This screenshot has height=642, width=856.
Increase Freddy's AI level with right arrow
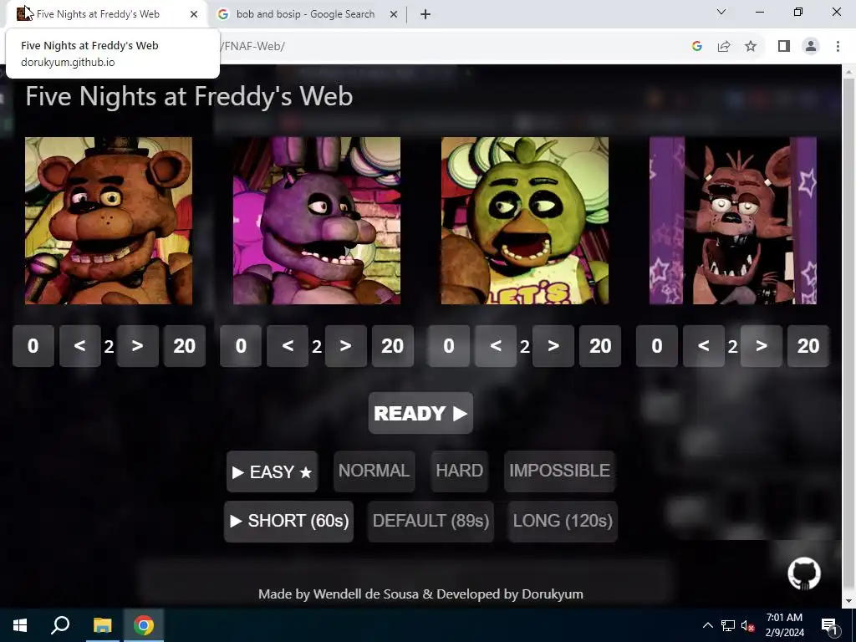point(138,345)
